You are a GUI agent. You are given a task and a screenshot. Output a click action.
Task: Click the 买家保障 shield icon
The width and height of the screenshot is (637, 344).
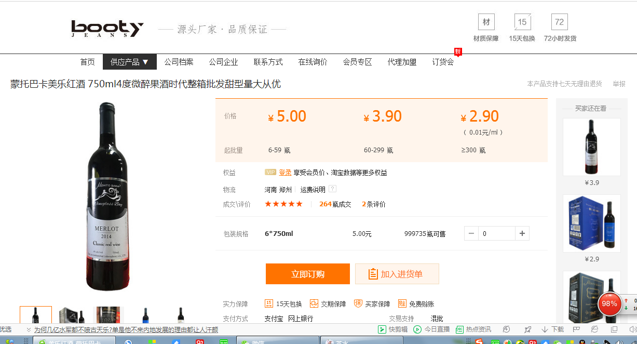[x=358, y=303]
